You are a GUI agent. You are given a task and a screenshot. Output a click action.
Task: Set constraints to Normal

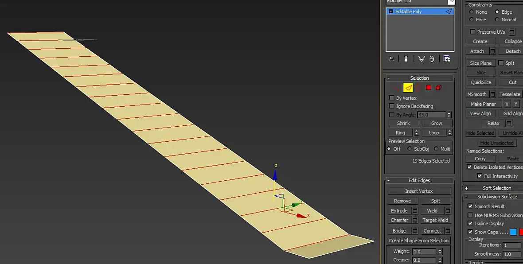(497, 19)
